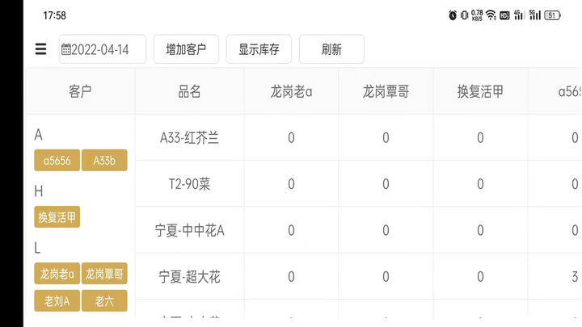582x327 pixels.
Task: Select customer tag A33b
Action: 104,160
